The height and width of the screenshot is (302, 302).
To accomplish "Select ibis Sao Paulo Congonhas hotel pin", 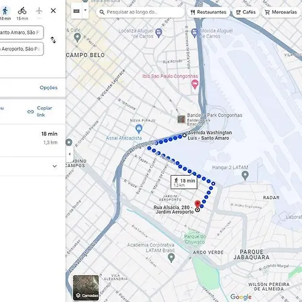I will [195, 85].
